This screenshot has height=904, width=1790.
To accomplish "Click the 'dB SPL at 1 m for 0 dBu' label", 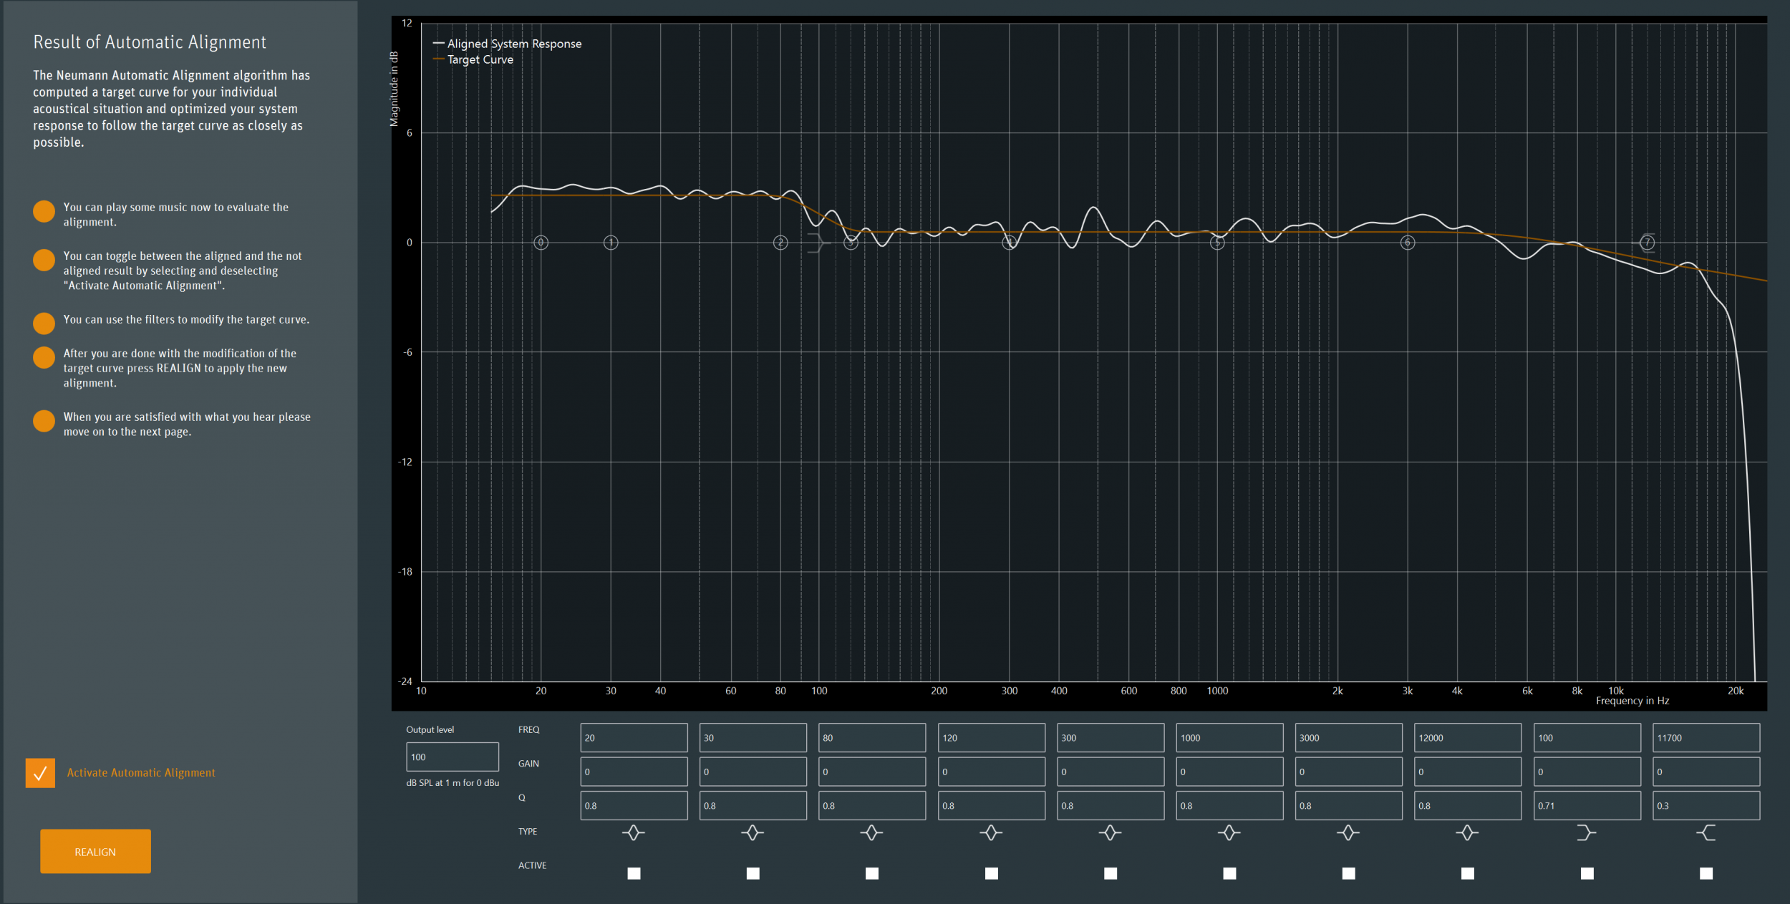I will (453, 783).
